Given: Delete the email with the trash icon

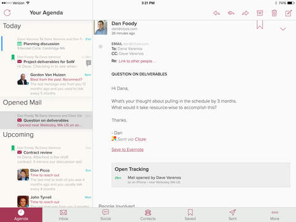Looking at the screenshot, I should [274, 13].
